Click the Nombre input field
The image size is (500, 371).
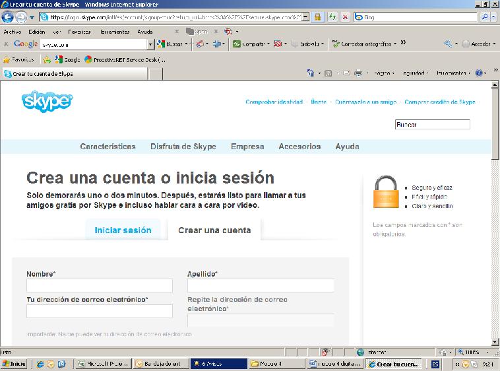(x=100, y=285)
